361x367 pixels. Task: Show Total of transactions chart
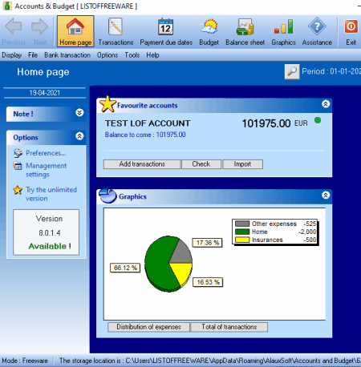coord(229,327)
